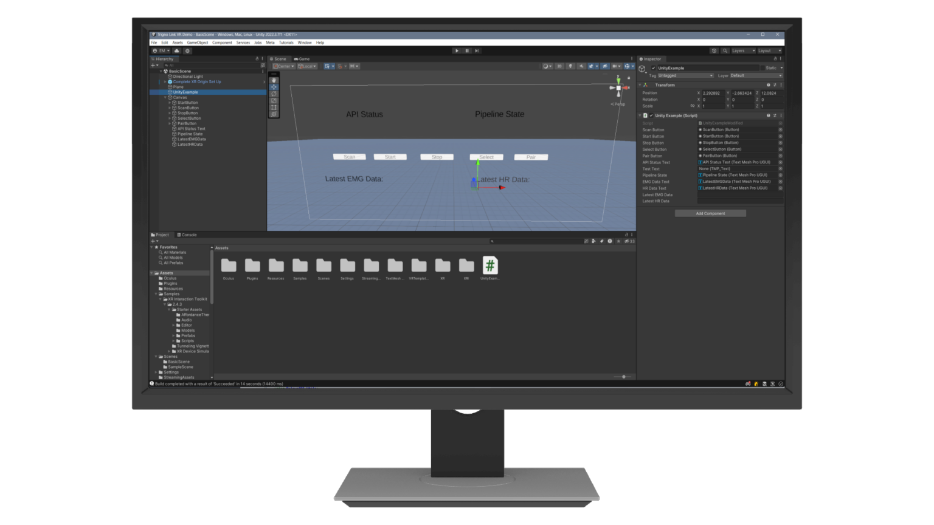Disable the Unity Example (Script) component checkbox
This screenshot has height=525, width=934.
[x=652, y=115]
